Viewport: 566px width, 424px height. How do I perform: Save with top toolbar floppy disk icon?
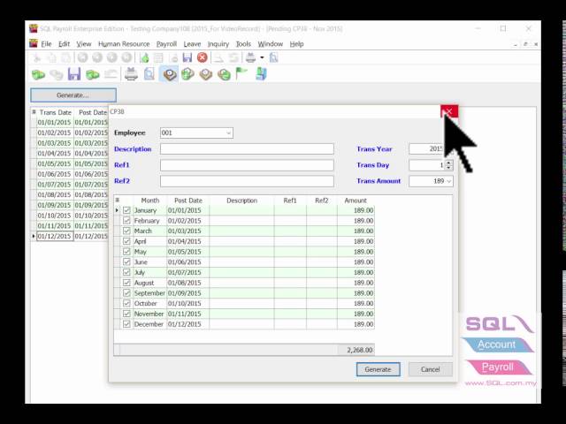187,57
